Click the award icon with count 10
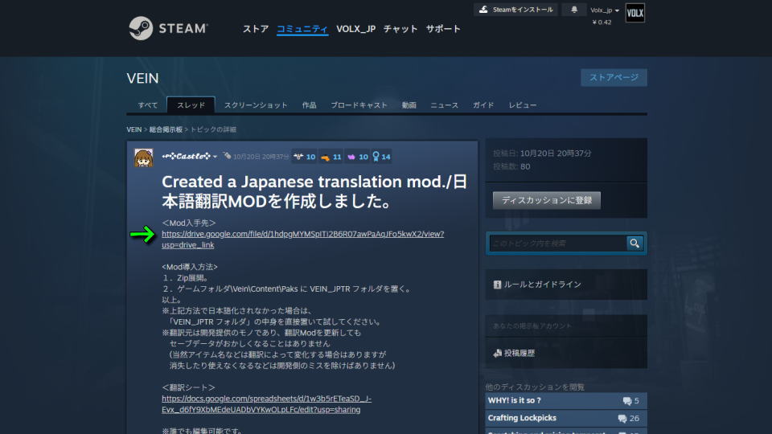Image resolution: width=772 pixels, height=434 pixels. click(304, 157)
